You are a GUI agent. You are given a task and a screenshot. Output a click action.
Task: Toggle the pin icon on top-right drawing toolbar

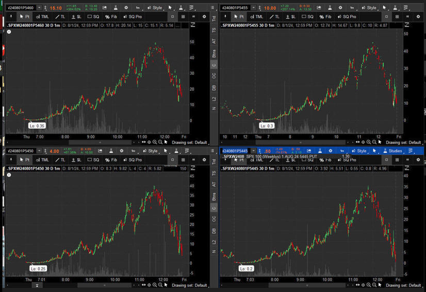tap(224, 16)
